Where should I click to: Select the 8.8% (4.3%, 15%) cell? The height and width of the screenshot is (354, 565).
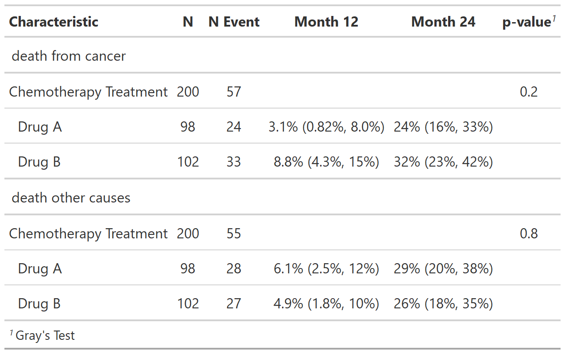coord(326,162)
